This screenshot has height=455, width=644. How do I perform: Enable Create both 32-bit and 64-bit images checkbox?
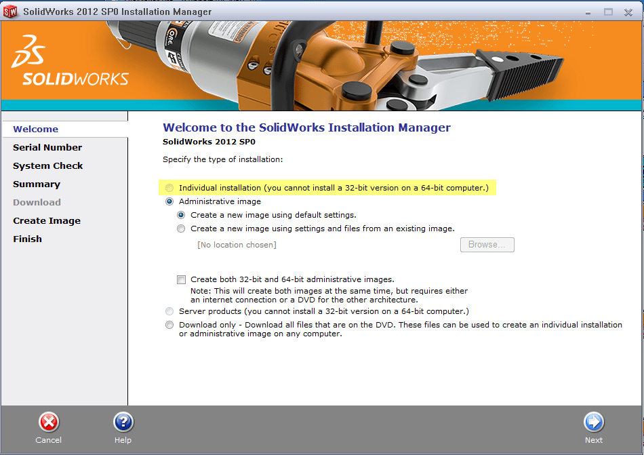181,279
